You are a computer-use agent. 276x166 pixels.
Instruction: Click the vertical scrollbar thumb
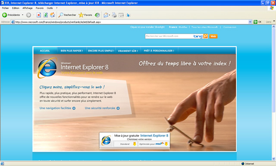pos(273,70)
